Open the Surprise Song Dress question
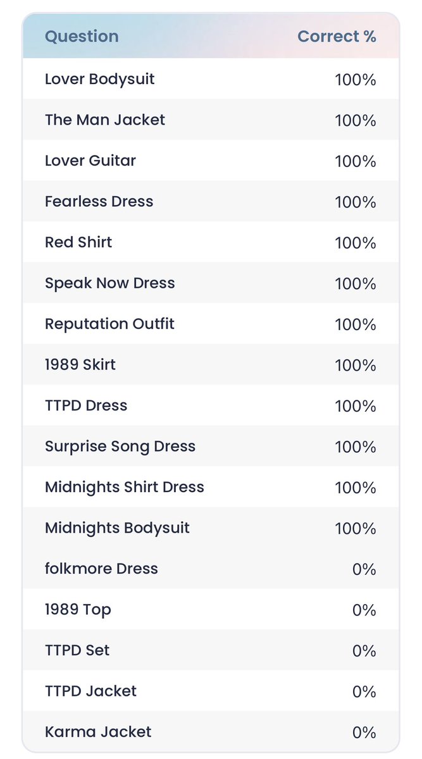The width and height of the screenshot is (422, 759). point(211,446)
